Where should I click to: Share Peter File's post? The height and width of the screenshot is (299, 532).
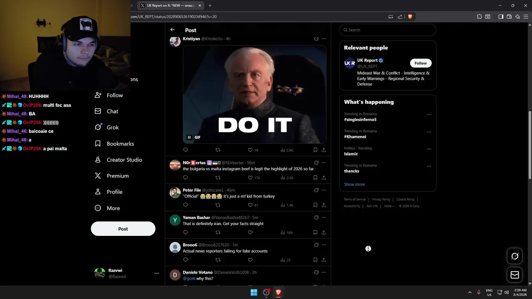[x=324, y=205]
